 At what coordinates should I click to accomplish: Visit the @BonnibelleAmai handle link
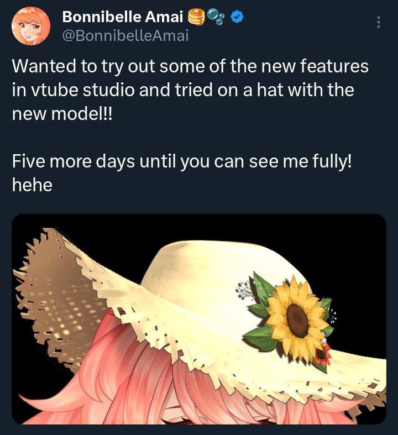[x=125, y=36]
